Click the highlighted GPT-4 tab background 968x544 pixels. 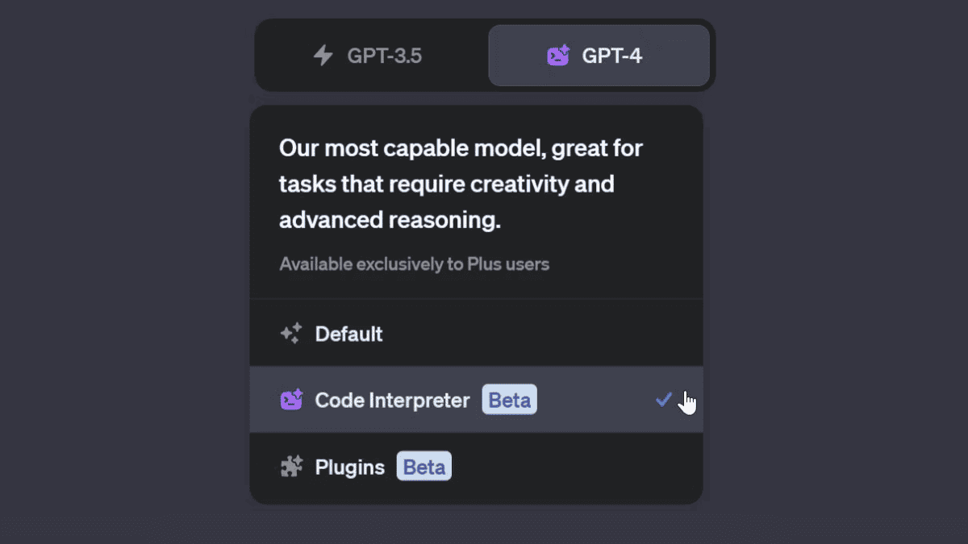(x=598, y=56)
